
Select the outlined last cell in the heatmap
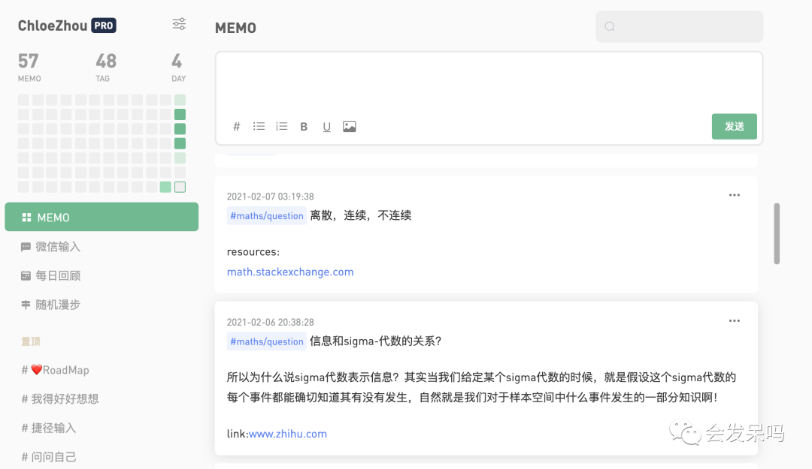[x=180, y=187]
